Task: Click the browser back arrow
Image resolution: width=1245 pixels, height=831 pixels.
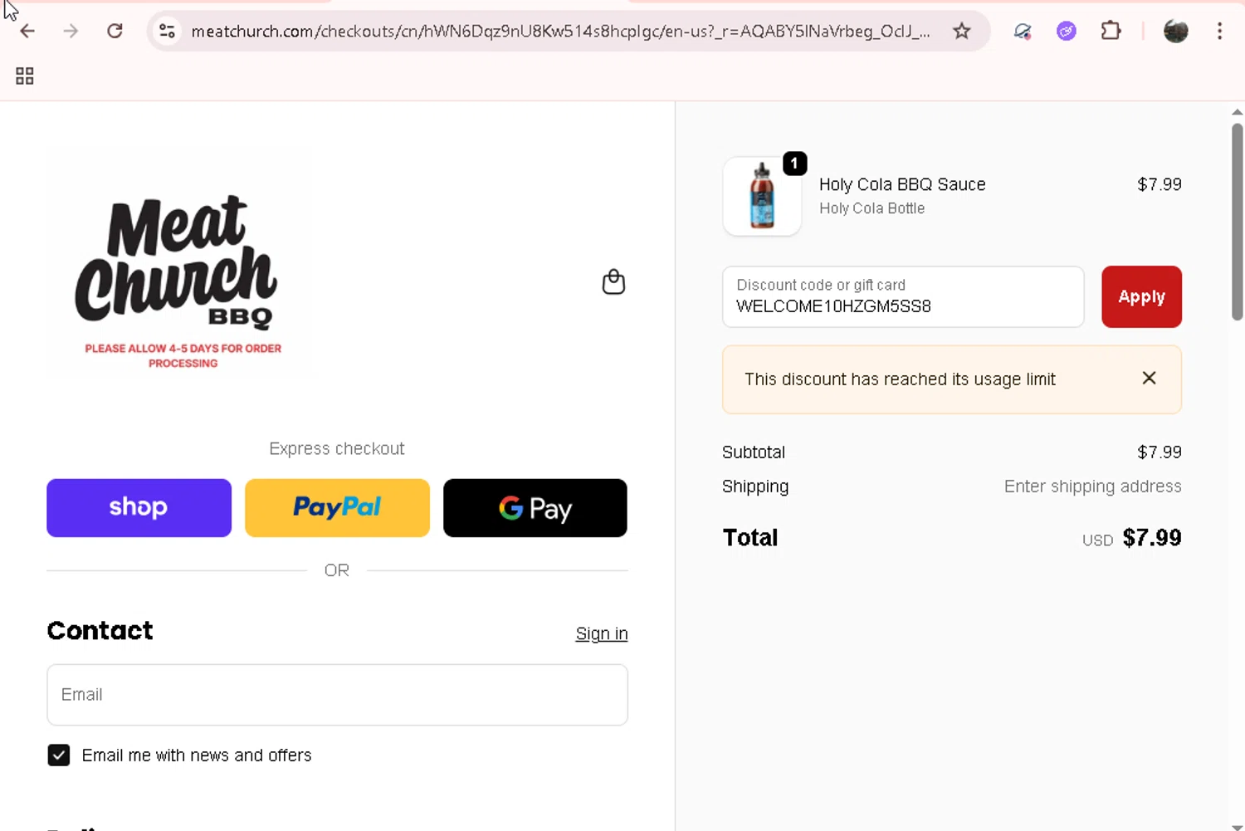Action: [27, 32]
